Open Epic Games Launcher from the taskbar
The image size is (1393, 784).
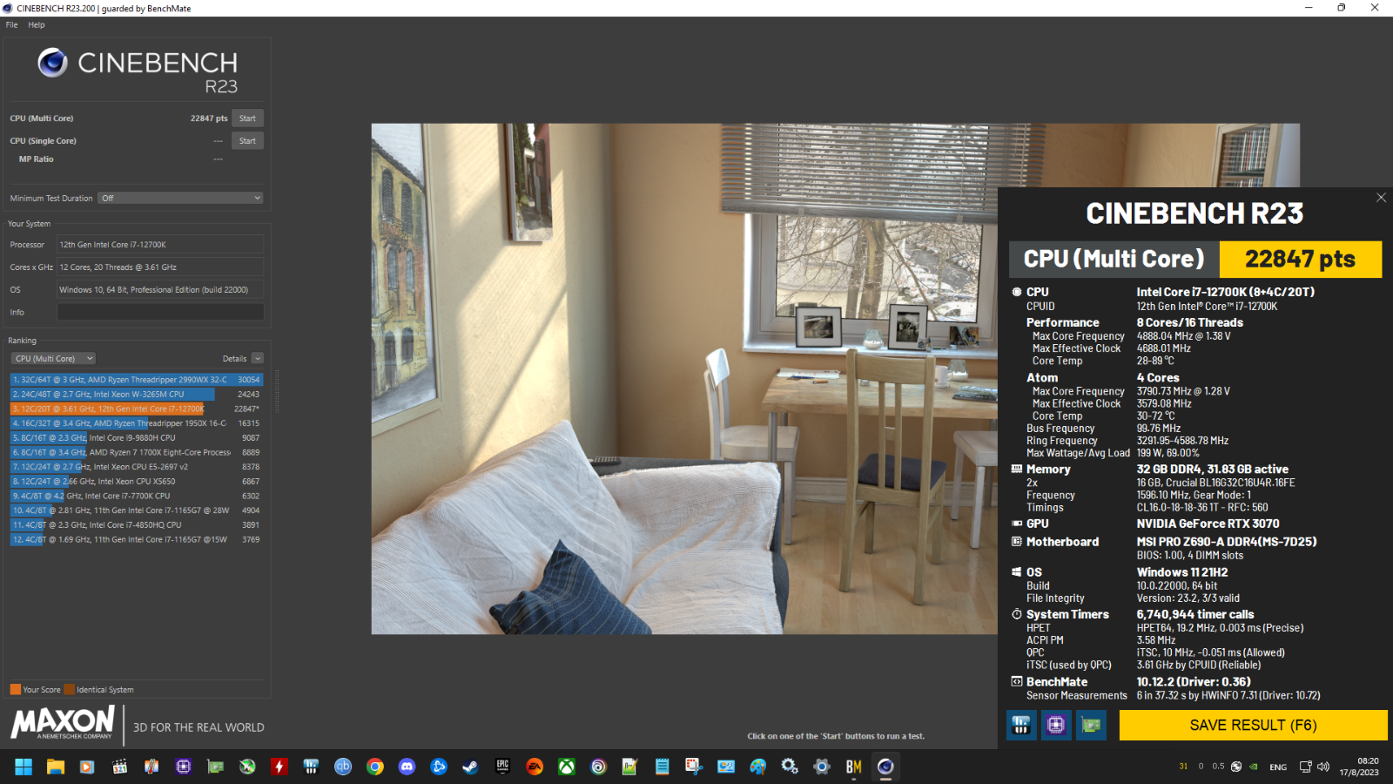pyautogui.click(x=502, y=767)
